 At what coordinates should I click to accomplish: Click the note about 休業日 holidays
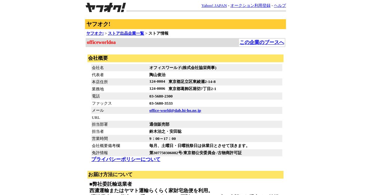tap(199, 146)
